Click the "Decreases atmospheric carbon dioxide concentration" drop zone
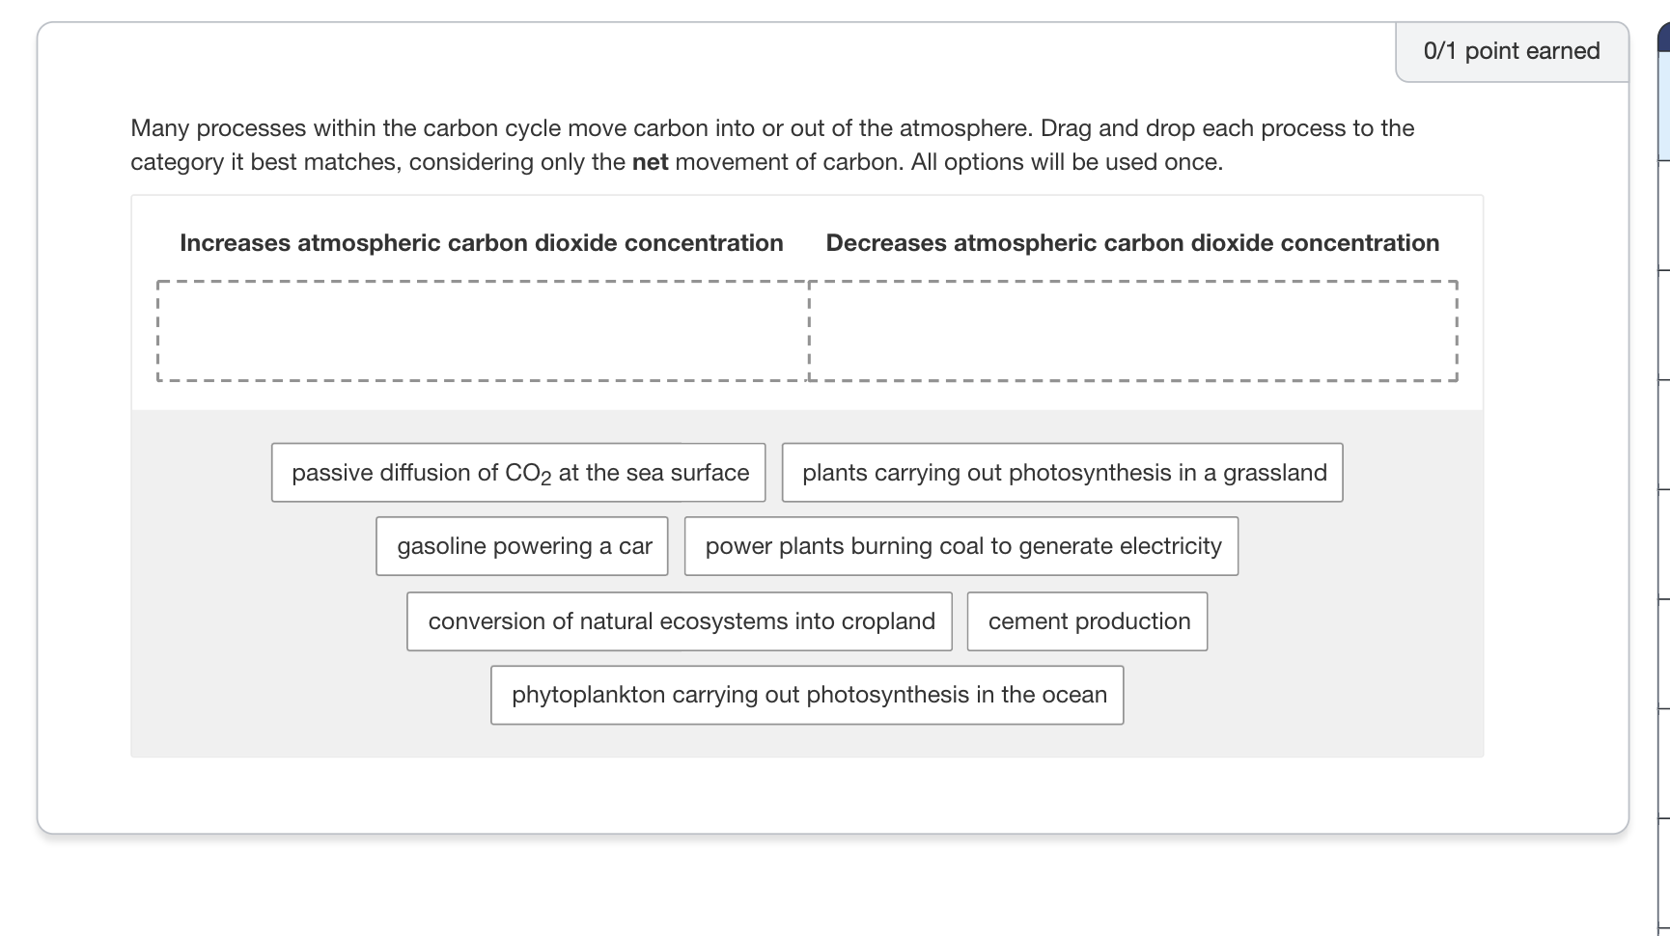 [1132, 331]
